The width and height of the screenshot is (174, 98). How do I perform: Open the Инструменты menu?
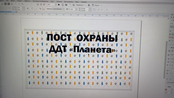pyautogui.click(x=69, y=2)
